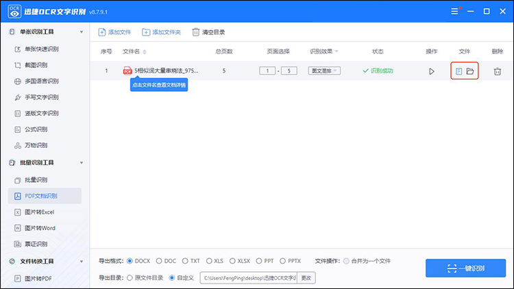Image resolution: width=514 pixels, height=289 pixels.
Task: Click the red PDF file icon
Action: tap(127, 71)
